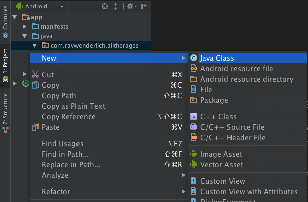Open the New submenu

click(109, 58)
